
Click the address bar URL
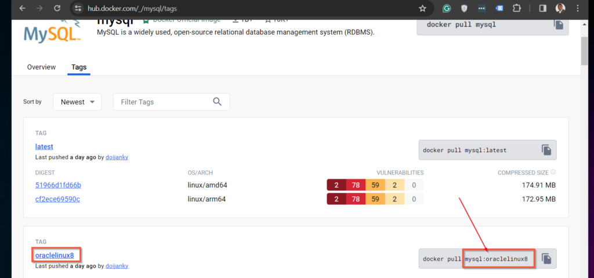(132, 8)
